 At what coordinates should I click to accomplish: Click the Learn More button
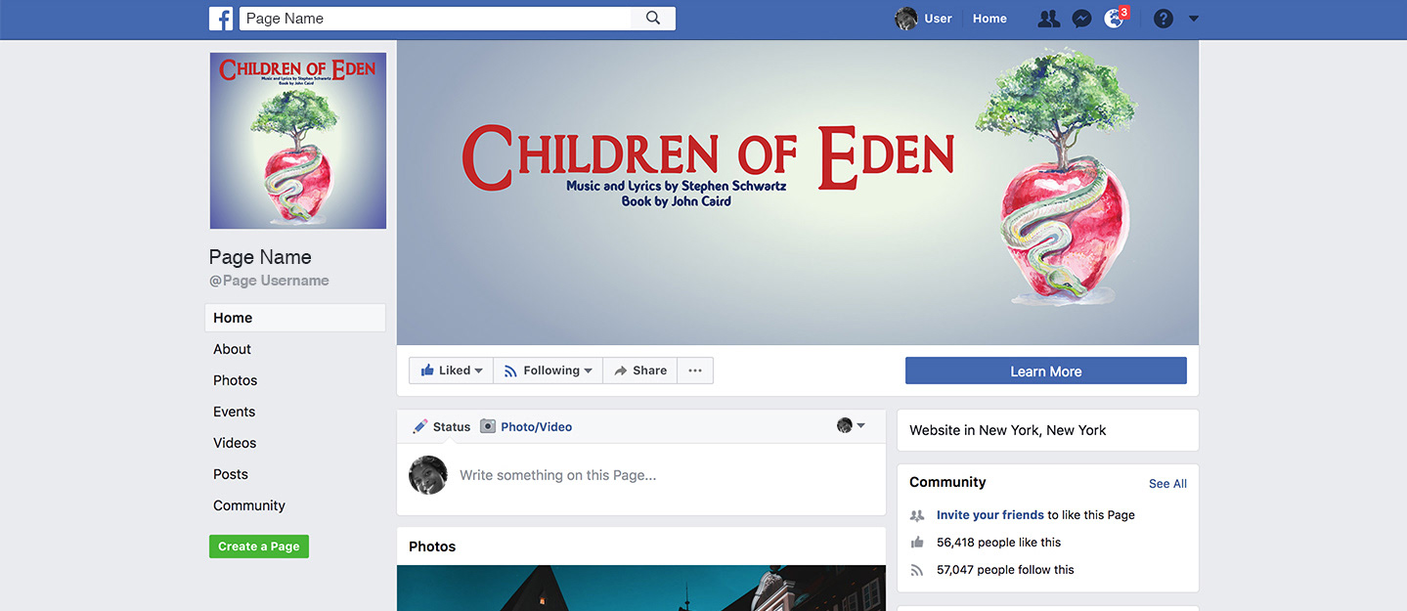click(x=1045, y=371)
